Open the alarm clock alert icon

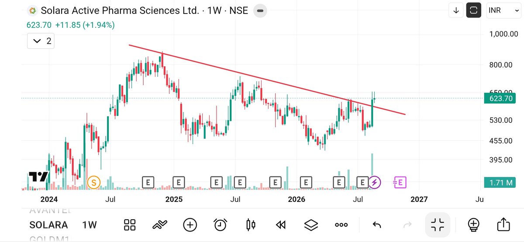pos(221,225)
